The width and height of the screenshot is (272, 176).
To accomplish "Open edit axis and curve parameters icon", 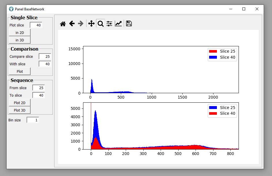I will (118, 24).
